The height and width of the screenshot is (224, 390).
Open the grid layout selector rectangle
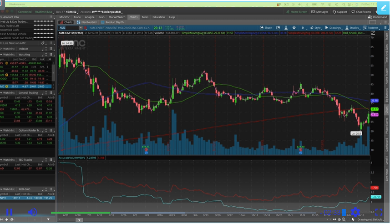click(373, 22)
